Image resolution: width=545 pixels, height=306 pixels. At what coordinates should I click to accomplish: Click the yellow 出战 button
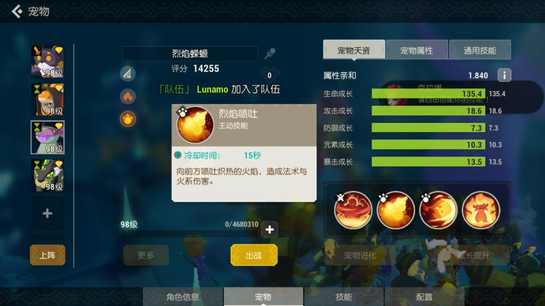point(254,255)
